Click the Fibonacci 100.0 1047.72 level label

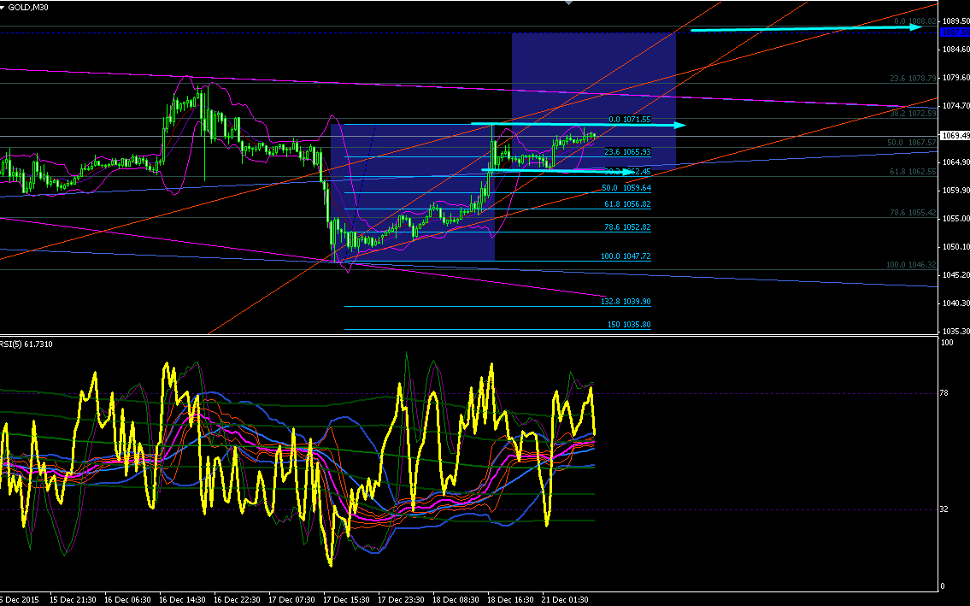pyautogui.click(x=626, y=256)
